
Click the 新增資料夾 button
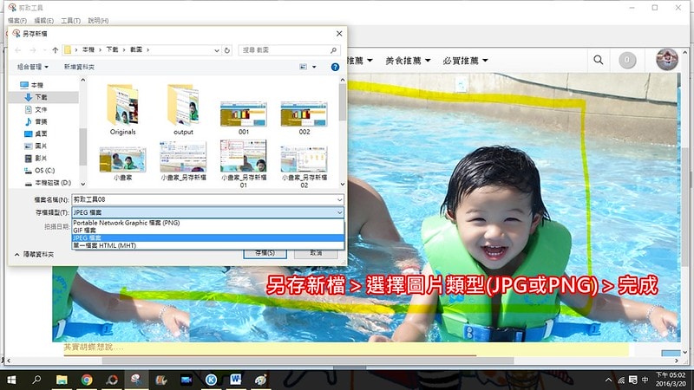(x=80, y=66)
